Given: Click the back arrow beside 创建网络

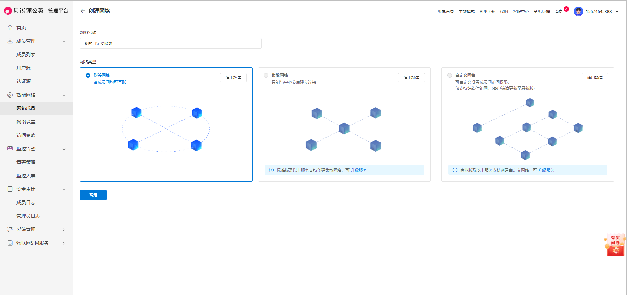Looking at the screenshot, I should pyautogui.click(x=83, y=11).
